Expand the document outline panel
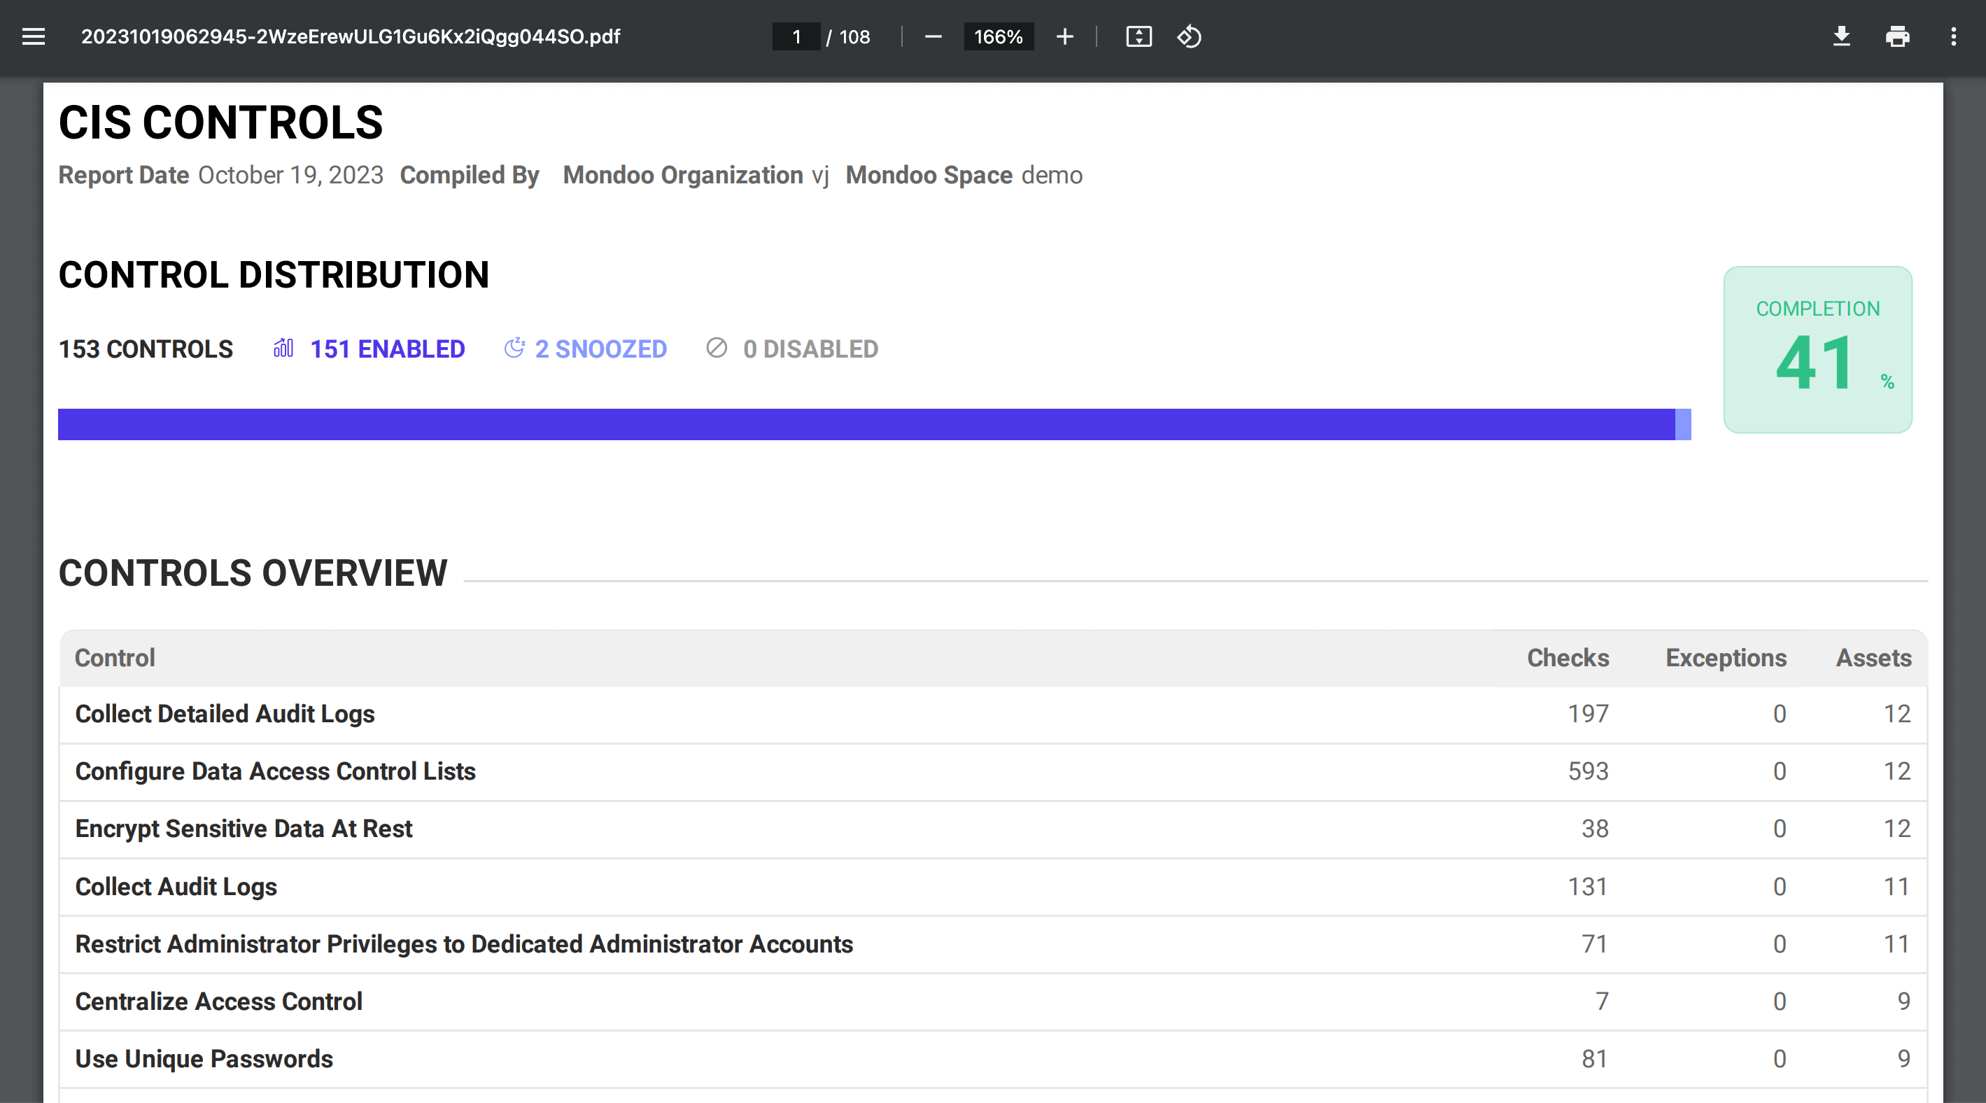 point(33,36)
